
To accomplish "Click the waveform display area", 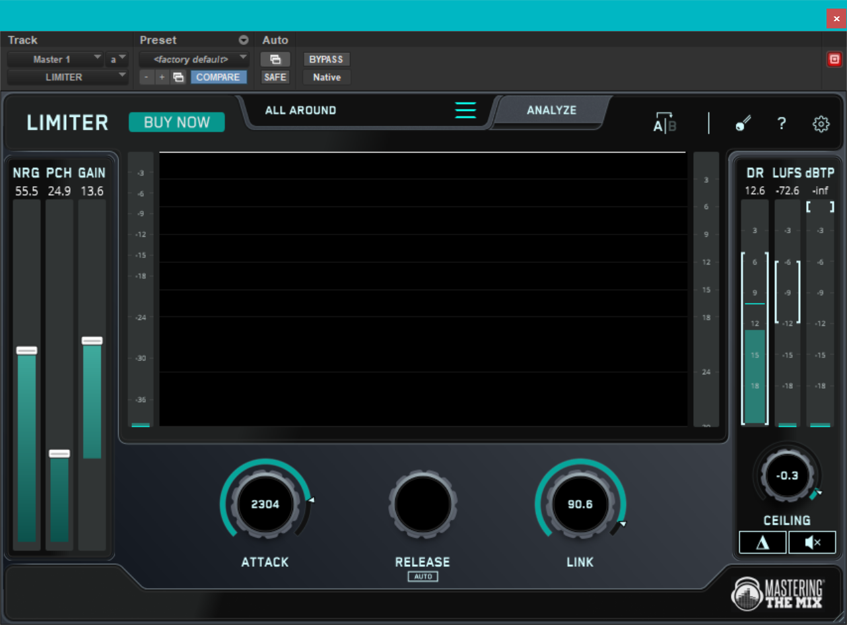I will tap(423, 289).
